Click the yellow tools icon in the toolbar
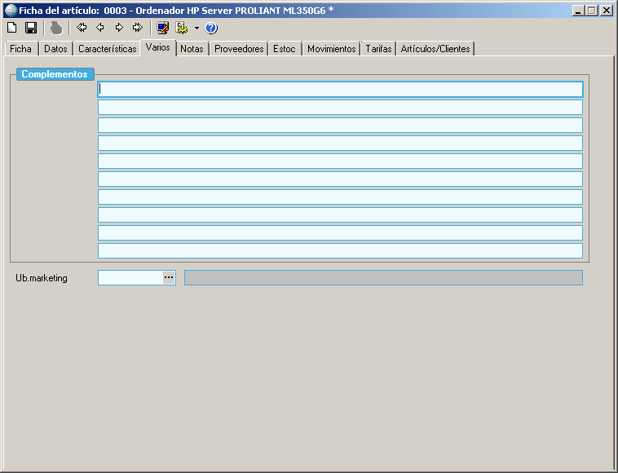 [183, 28]
